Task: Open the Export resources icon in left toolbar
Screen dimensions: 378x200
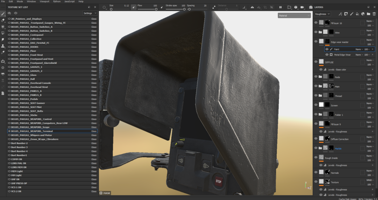Action: point(3,62)
